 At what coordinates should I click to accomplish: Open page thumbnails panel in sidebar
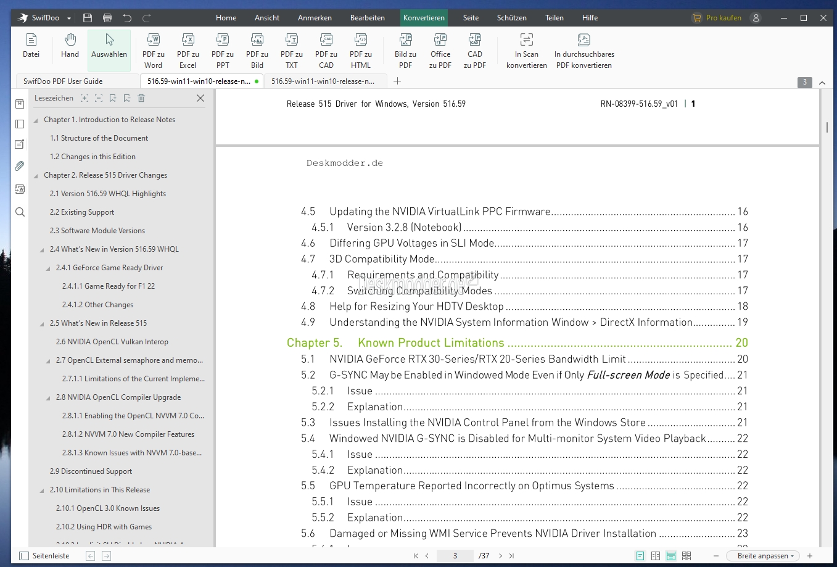pos(20,124)
